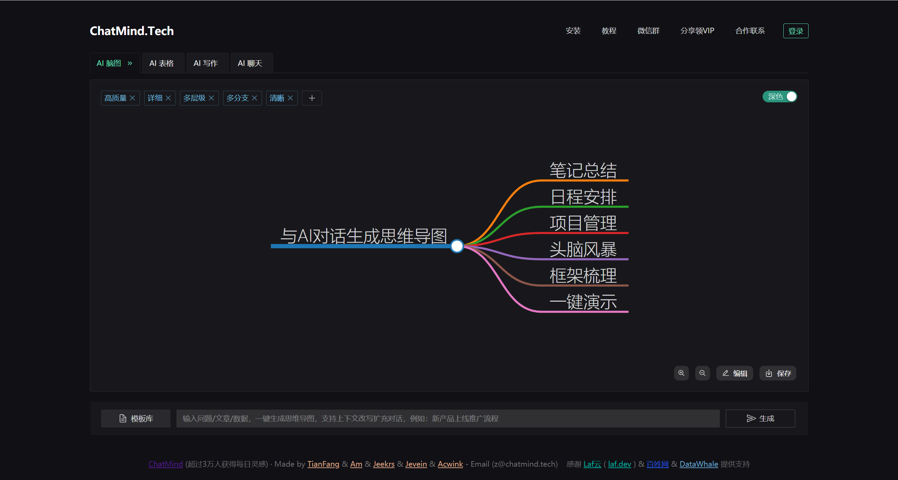Zoom in on the mind map
This screenshot has width=898, height=480.
pos(681,373)
